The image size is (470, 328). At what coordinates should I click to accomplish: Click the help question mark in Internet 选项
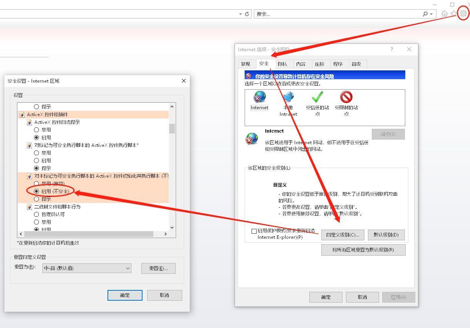click(392, 49)
